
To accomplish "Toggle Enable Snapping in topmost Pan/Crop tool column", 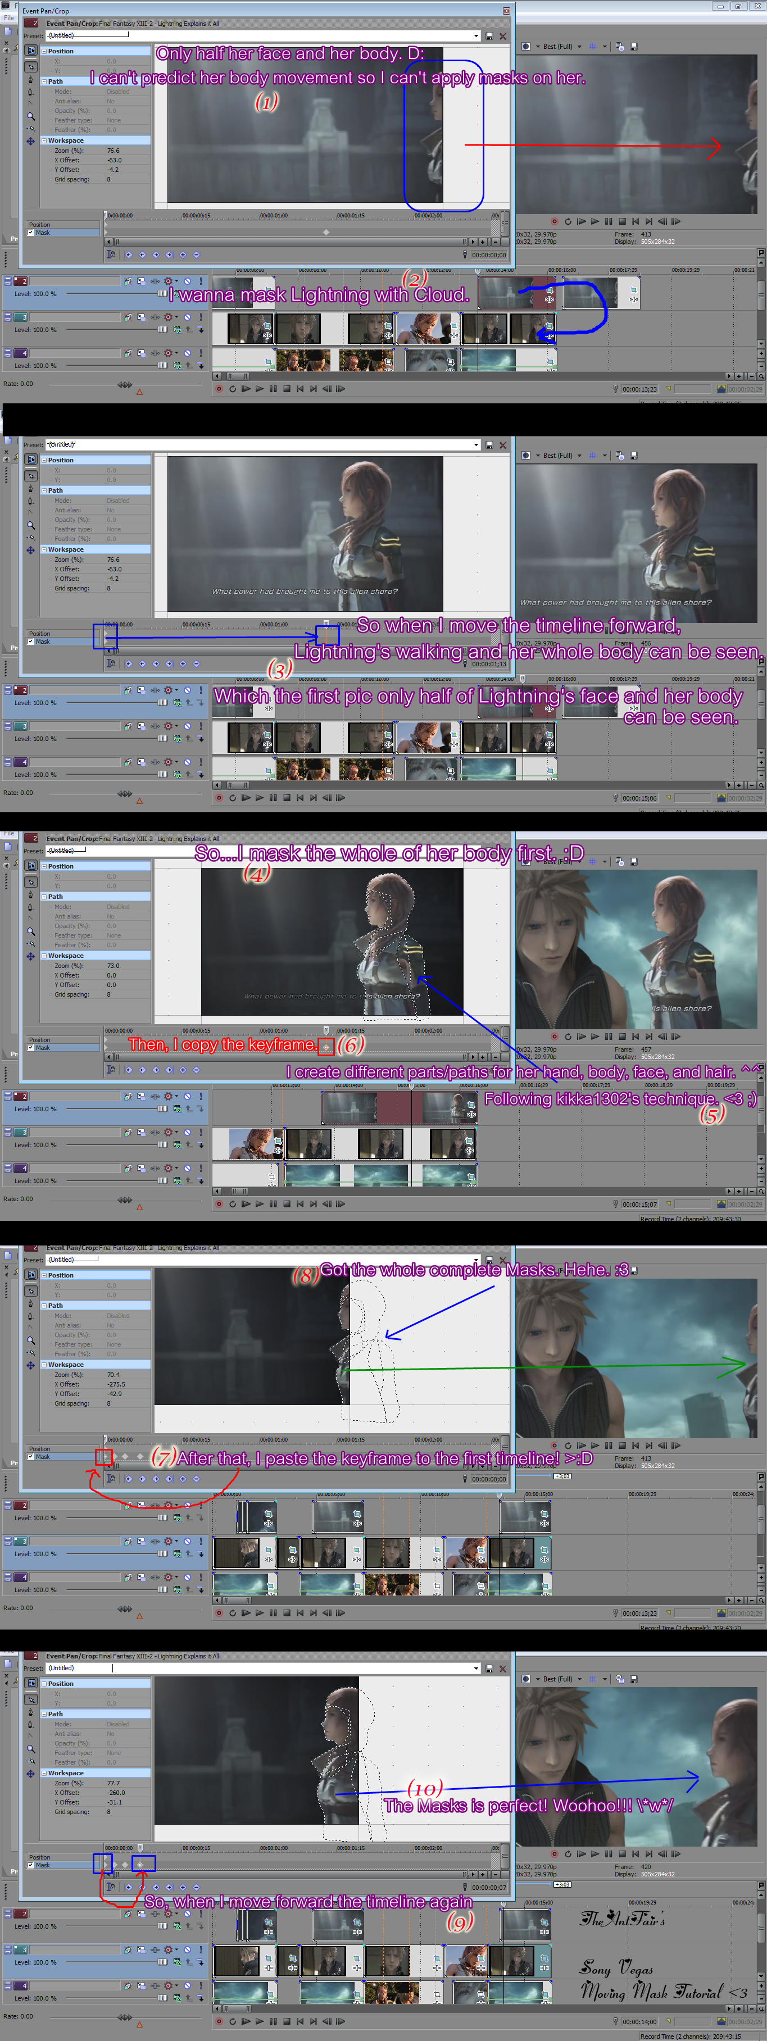I will [31, 129].
